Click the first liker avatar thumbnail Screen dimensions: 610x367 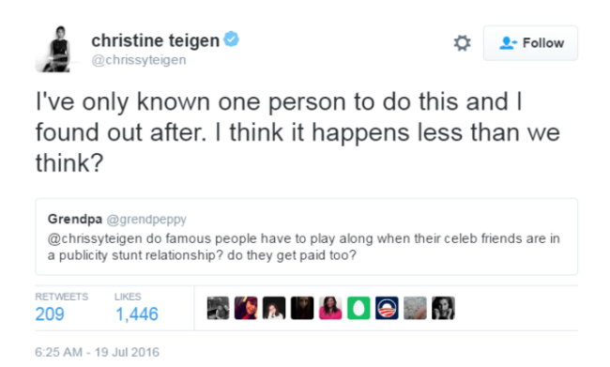[218, 308]
